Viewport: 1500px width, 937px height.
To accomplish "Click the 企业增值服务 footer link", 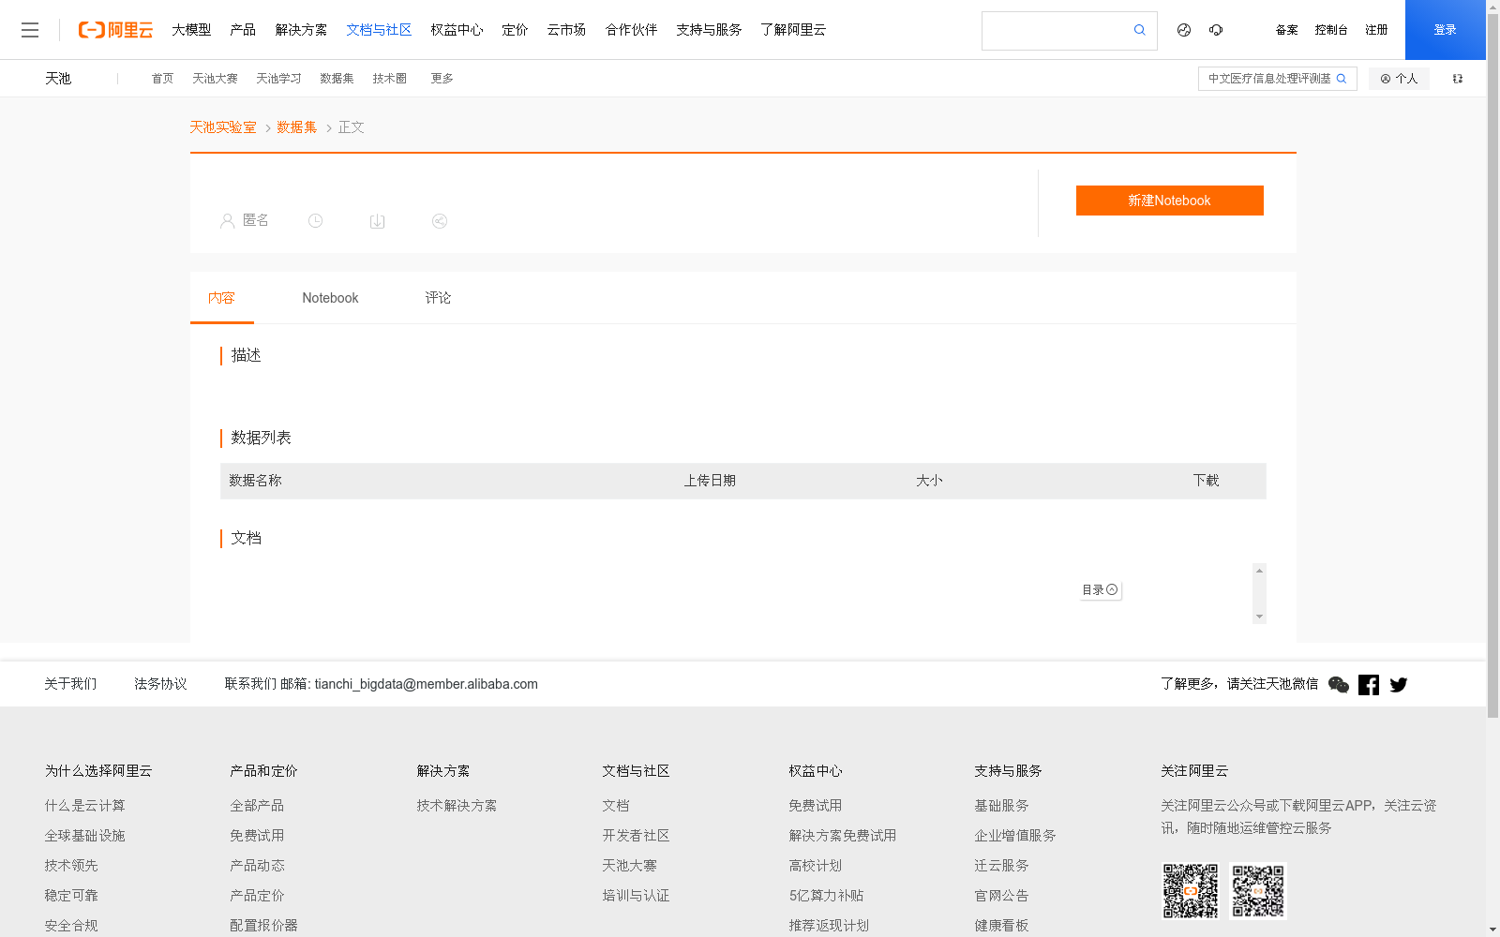I will coord(1014,836).
